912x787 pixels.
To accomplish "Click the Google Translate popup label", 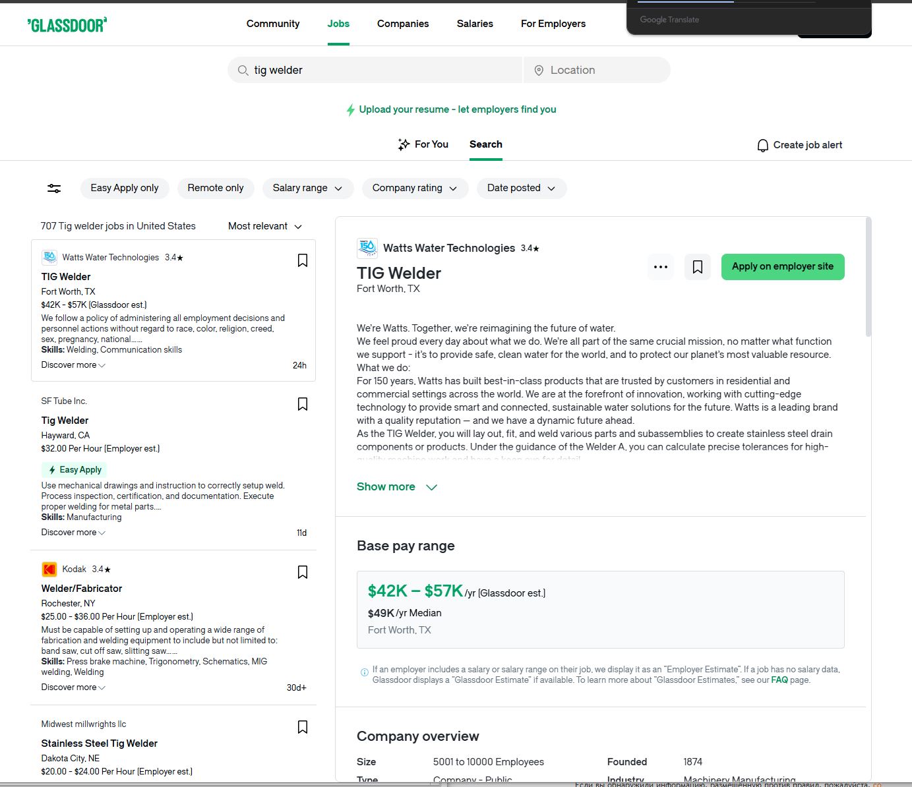I will pos(669,20).
